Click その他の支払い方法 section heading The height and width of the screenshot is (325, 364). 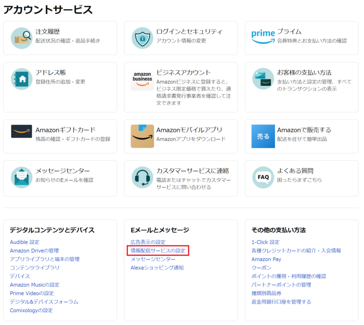pos(278,230)
